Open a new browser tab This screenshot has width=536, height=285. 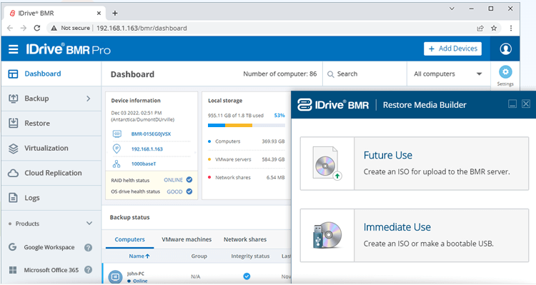(x=115, y=13)
